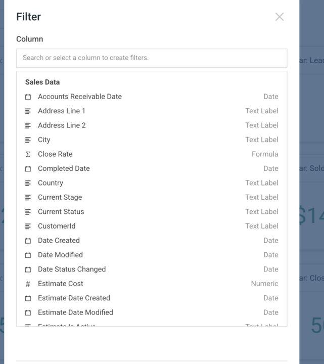The width and height of the screenshot is (324, 364).
Task: Choose Current Stage from the column list
Action: (x=60, y=197)
